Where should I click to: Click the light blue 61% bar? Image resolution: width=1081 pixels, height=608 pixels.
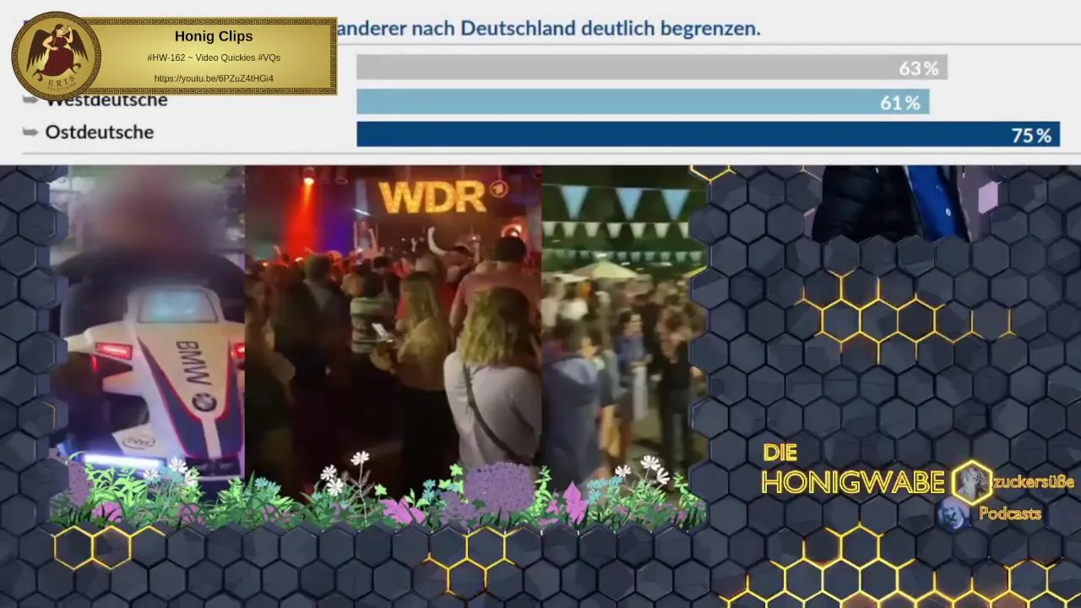pyautogui.click(x=643, y=102)
